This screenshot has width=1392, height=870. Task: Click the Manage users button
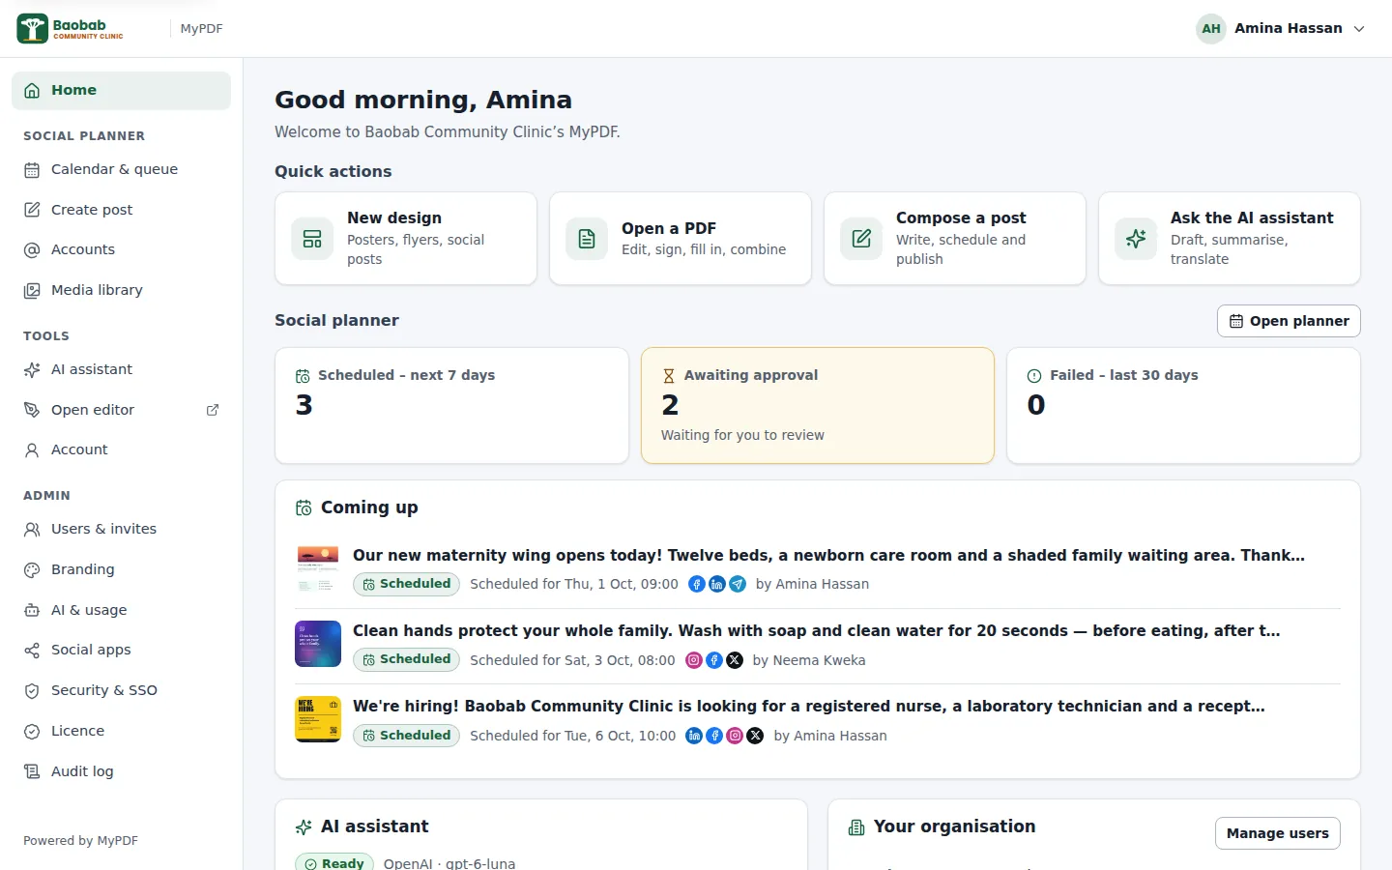click(x=1277, y=833)
